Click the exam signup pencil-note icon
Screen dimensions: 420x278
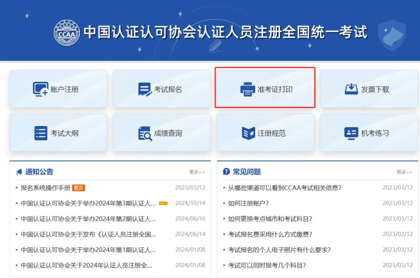tap(145, 89)
